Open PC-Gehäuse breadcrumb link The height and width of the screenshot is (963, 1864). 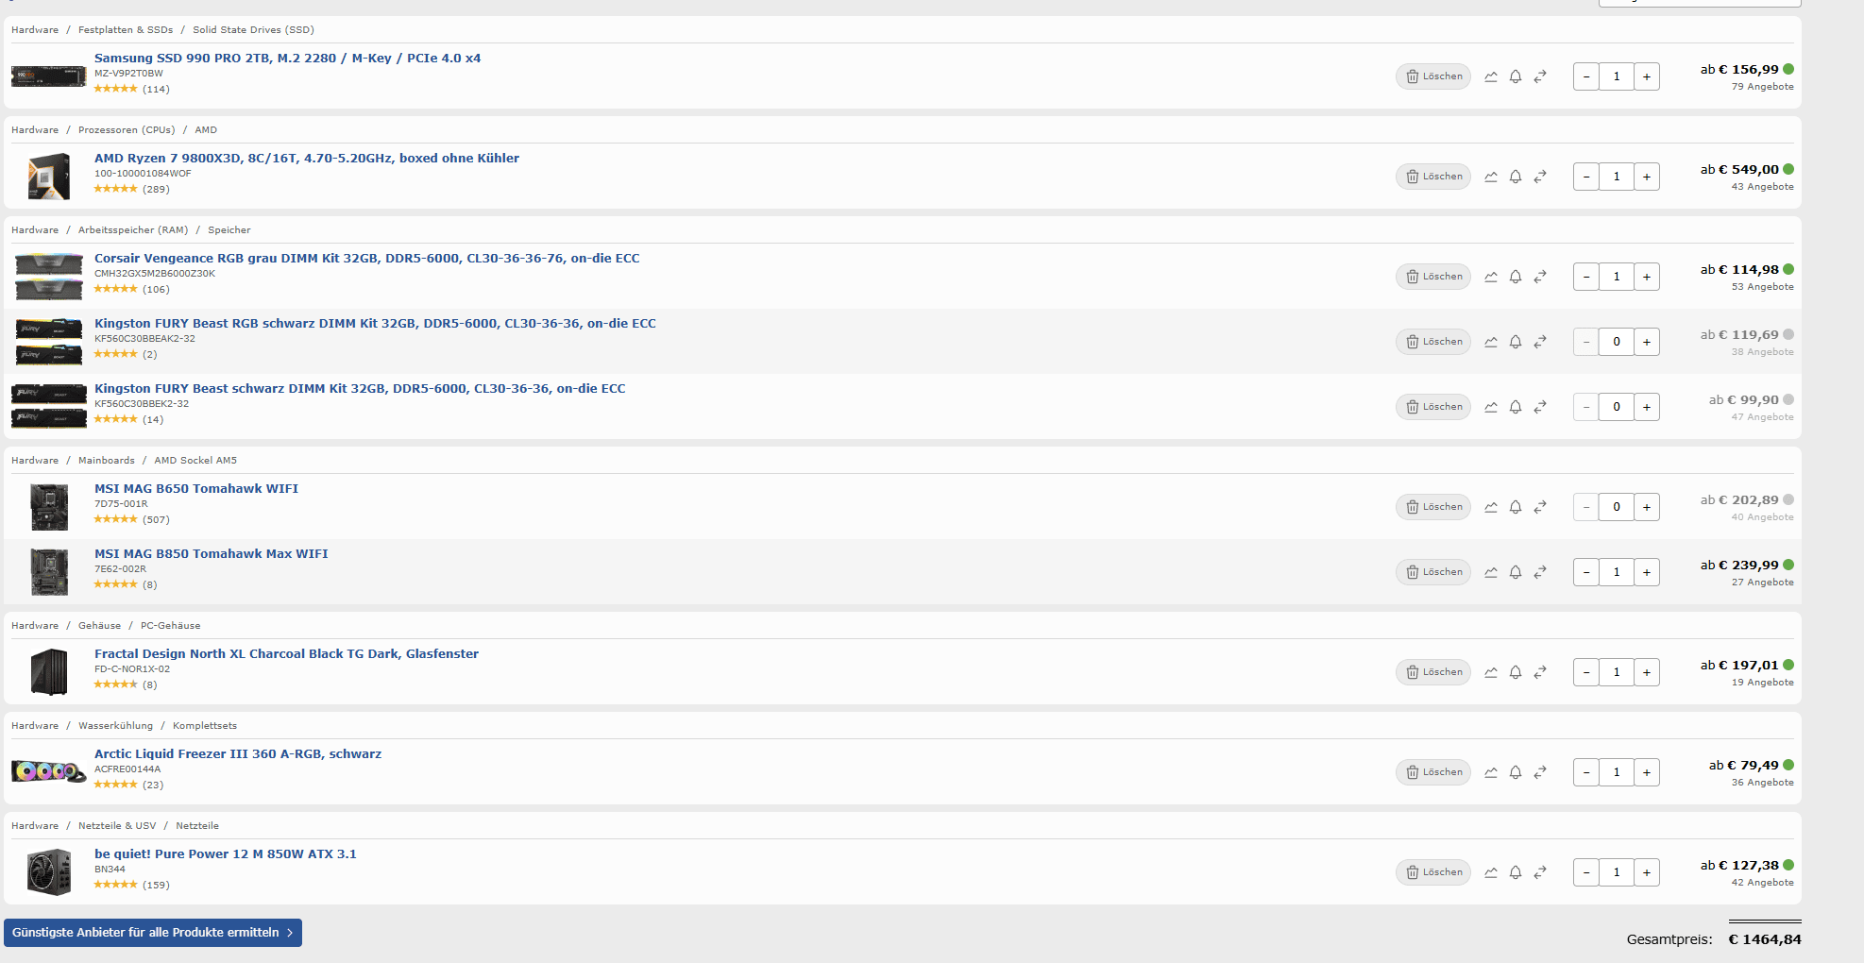(171, 626)
